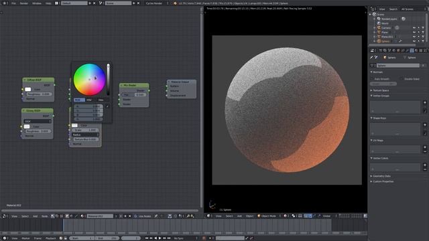Toggle visibility eye for Plane.001
The height and width of the screenshot is (241, 429).
click(414, 37)
